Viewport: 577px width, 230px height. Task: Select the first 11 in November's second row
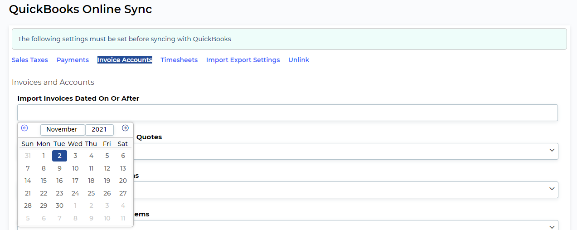[x=91, y=168]
